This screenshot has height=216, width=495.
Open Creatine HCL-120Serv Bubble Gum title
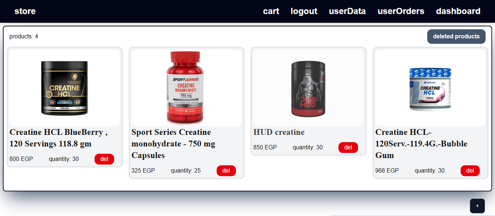pos(422,144)
